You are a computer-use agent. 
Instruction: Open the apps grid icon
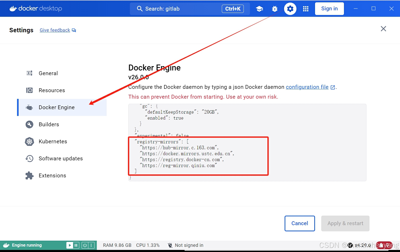coord(306,9)
